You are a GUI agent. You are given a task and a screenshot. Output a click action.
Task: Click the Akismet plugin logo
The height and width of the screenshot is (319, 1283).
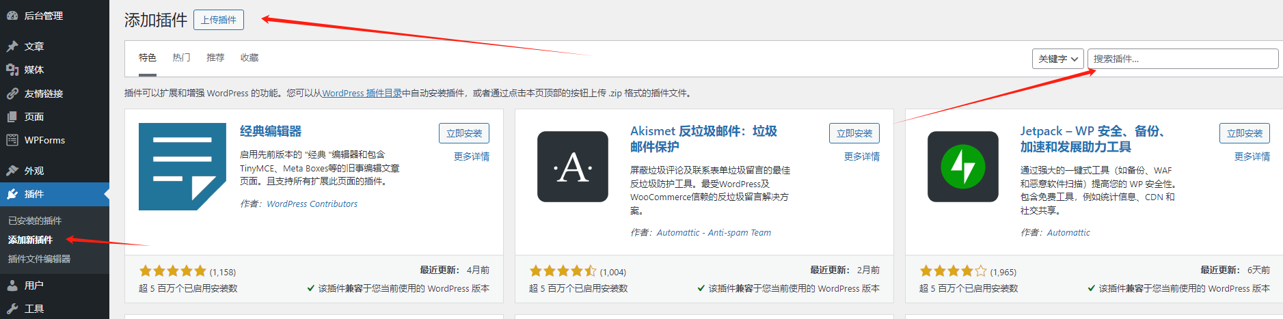[x=573, y=167]
